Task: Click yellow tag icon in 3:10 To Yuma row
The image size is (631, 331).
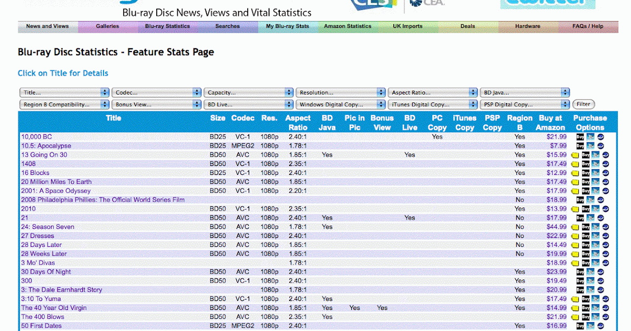Action: point(576,299)
